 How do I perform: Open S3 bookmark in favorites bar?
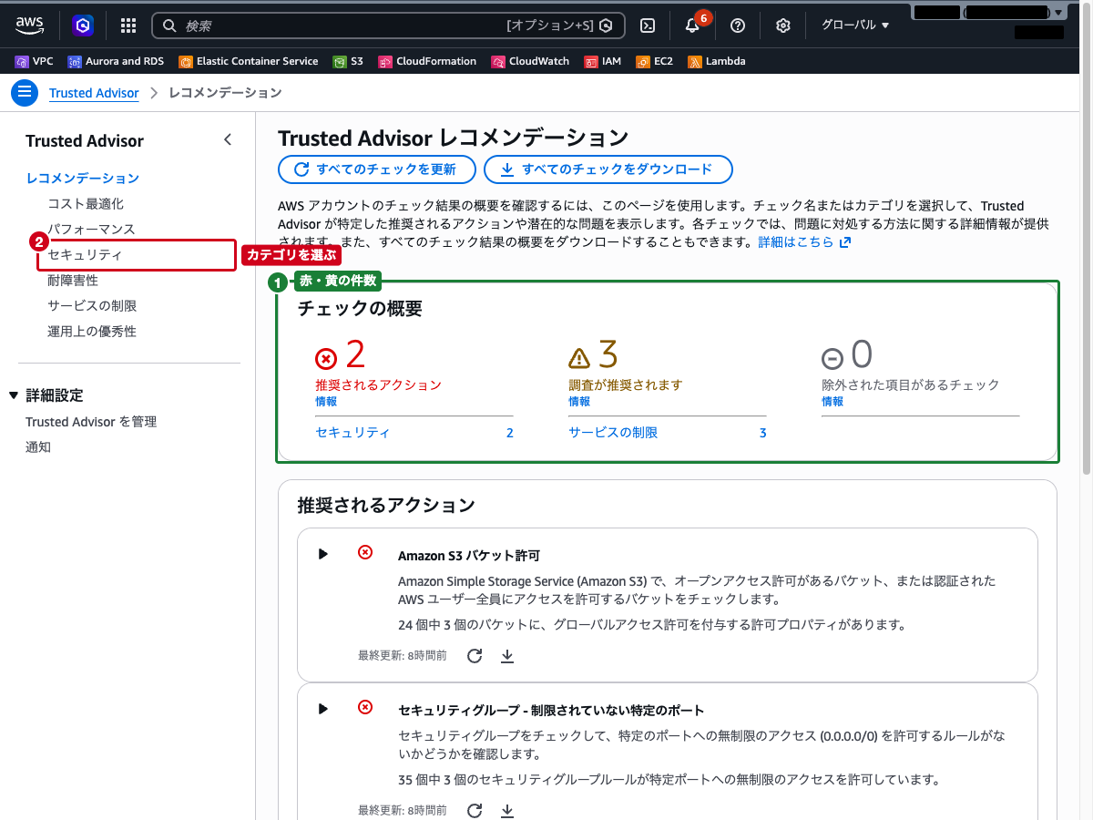click(348, 61)
